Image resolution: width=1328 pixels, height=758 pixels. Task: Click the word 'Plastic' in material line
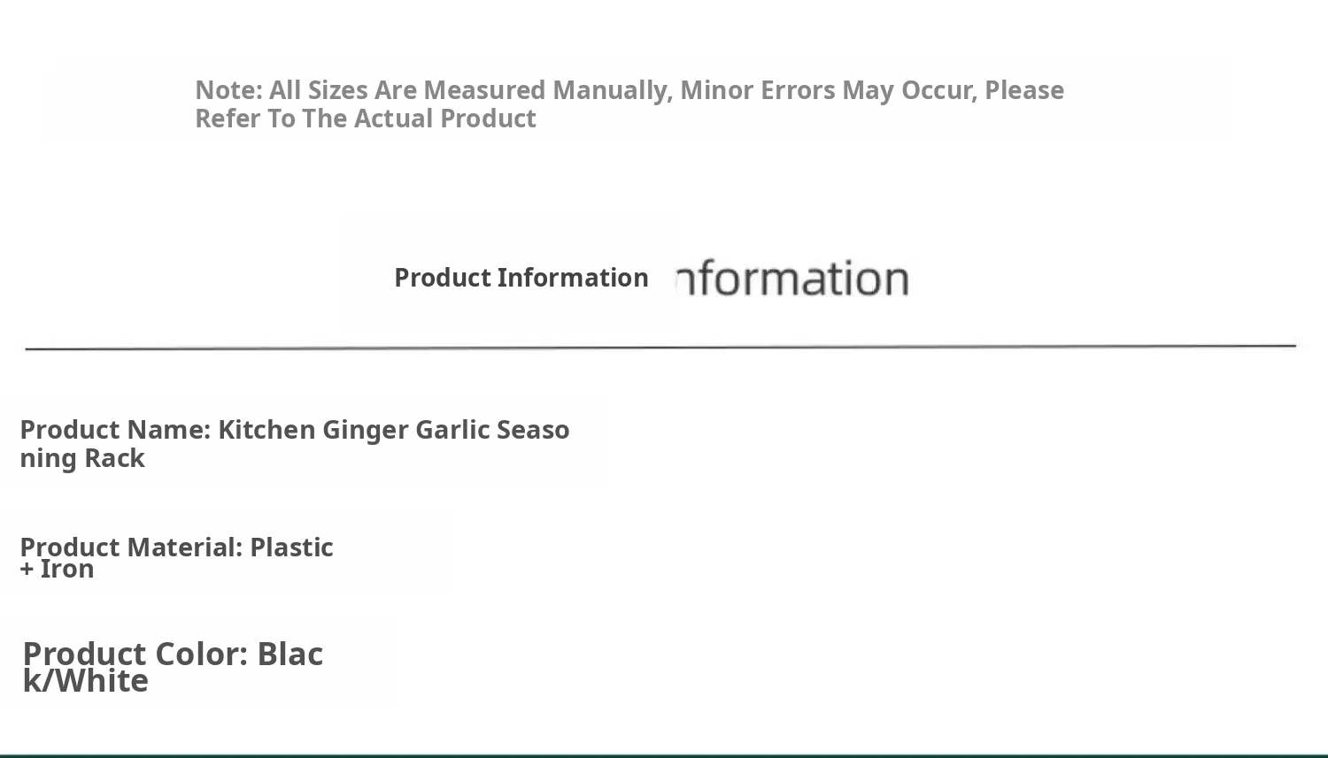(x=291, y=547)
